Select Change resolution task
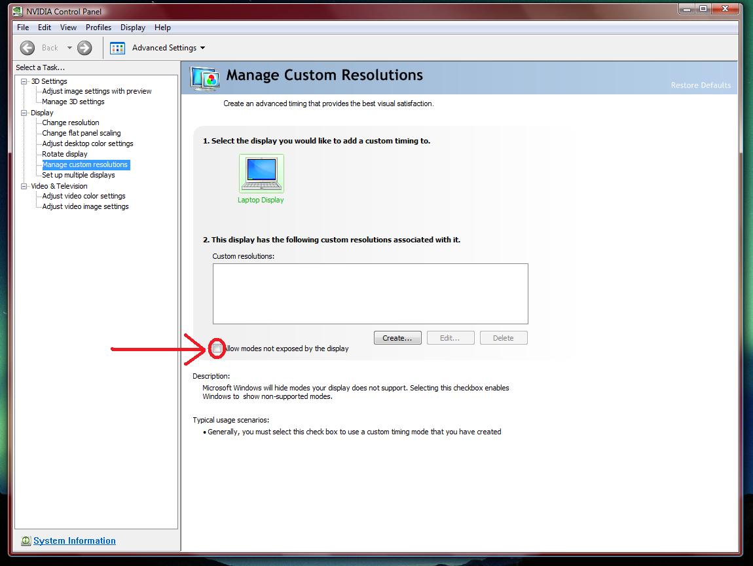 pos(71,123)
